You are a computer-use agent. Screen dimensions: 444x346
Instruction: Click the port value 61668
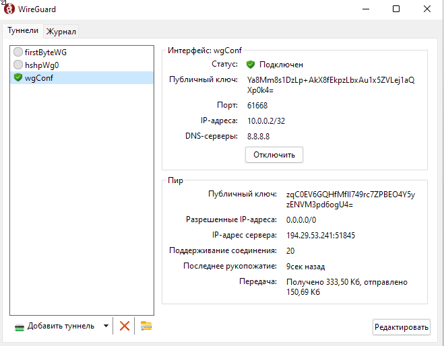click(257, 106)
